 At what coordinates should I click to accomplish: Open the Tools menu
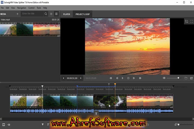pyautogui.click(x=39, y=8)
